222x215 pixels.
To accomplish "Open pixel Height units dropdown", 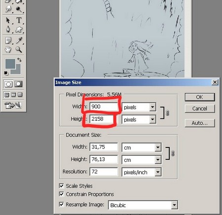I will pos(152,119).
